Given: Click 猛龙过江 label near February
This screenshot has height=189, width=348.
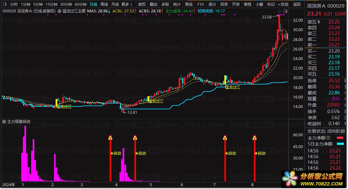Looking at the screenshot, I should pyautogui.click(x=64, y=107).
